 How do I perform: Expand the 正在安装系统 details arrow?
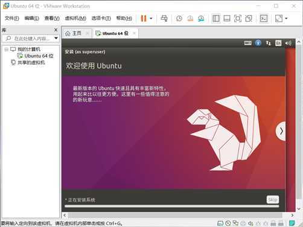(x=66, y=200)
